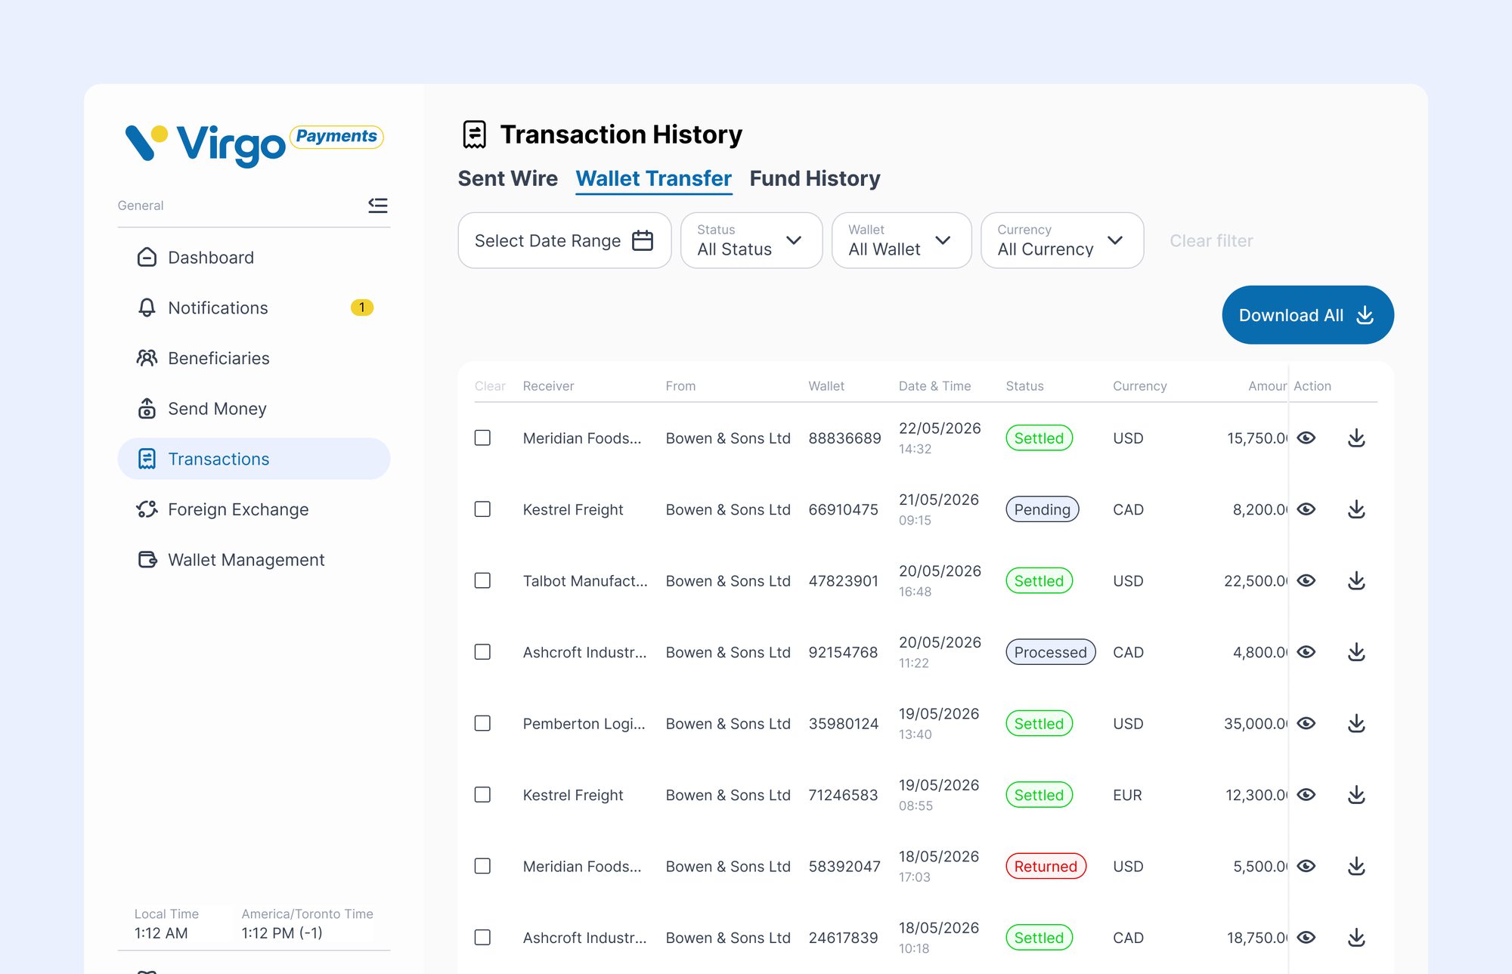1512x974 pixels.
Task: Download the Meridian Foods 15,750.00 transaction
Action: click(x=1356, y=438)
